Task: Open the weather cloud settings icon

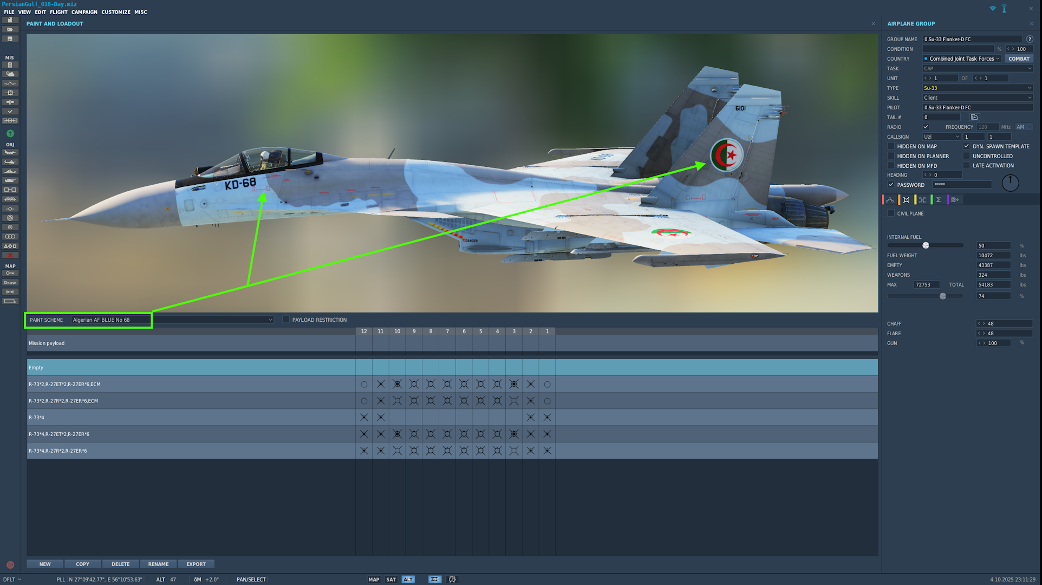Action: 10,74
